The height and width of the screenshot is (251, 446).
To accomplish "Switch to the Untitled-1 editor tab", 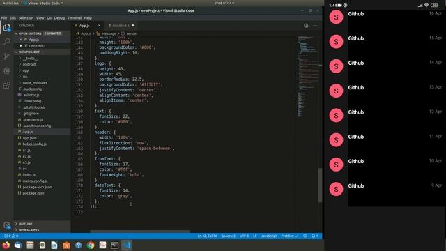I will pyautogui.click(x=121, y=26).
